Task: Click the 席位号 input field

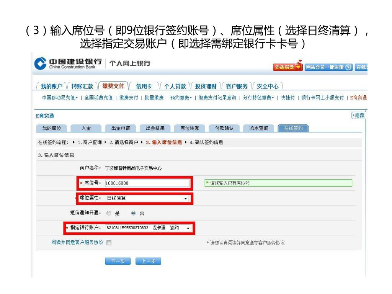Action: (x=147, y=183)
